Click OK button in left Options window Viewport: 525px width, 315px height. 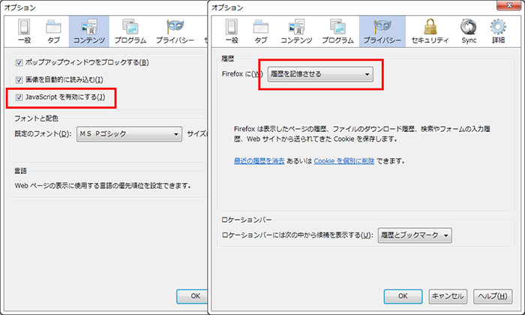click(192, 296)
